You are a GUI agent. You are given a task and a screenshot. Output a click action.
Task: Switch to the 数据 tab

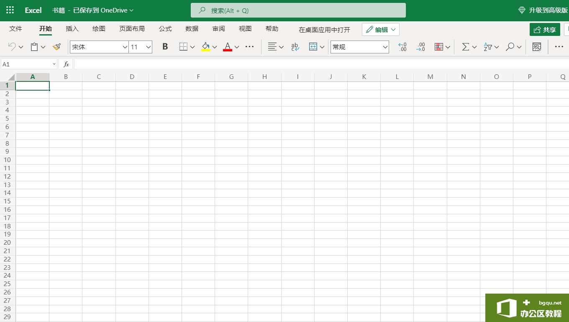(x=192, y=29)
